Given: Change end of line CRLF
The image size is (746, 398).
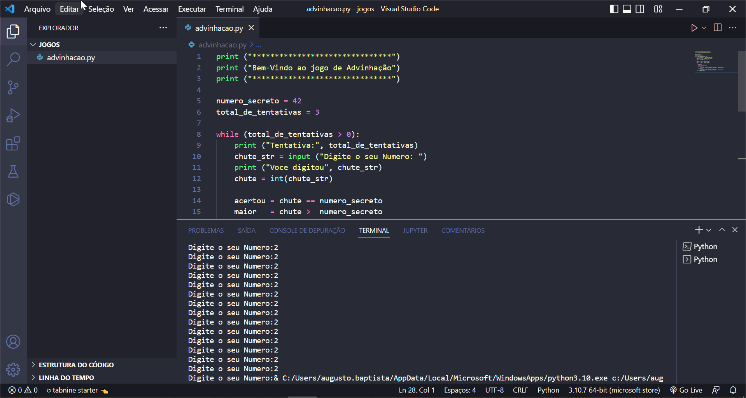Looking at the screenshot, I should (520, 390).
